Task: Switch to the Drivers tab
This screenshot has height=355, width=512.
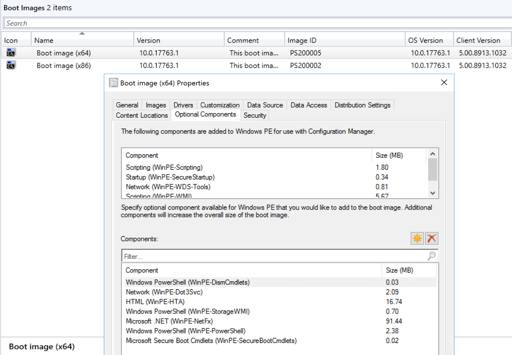Action: click(183, 105)
